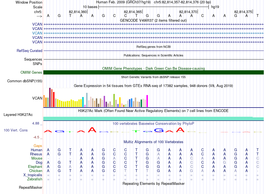Click the 82,814,370 position marker
Image resolution: width=264 pixels, height=194 pixels.
(188, 12)
